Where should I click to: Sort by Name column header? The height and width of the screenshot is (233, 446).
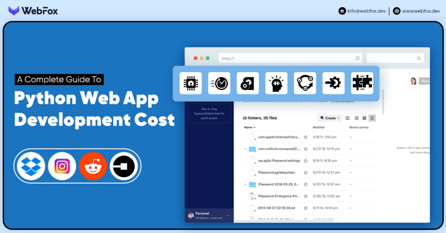click(250, 127)
